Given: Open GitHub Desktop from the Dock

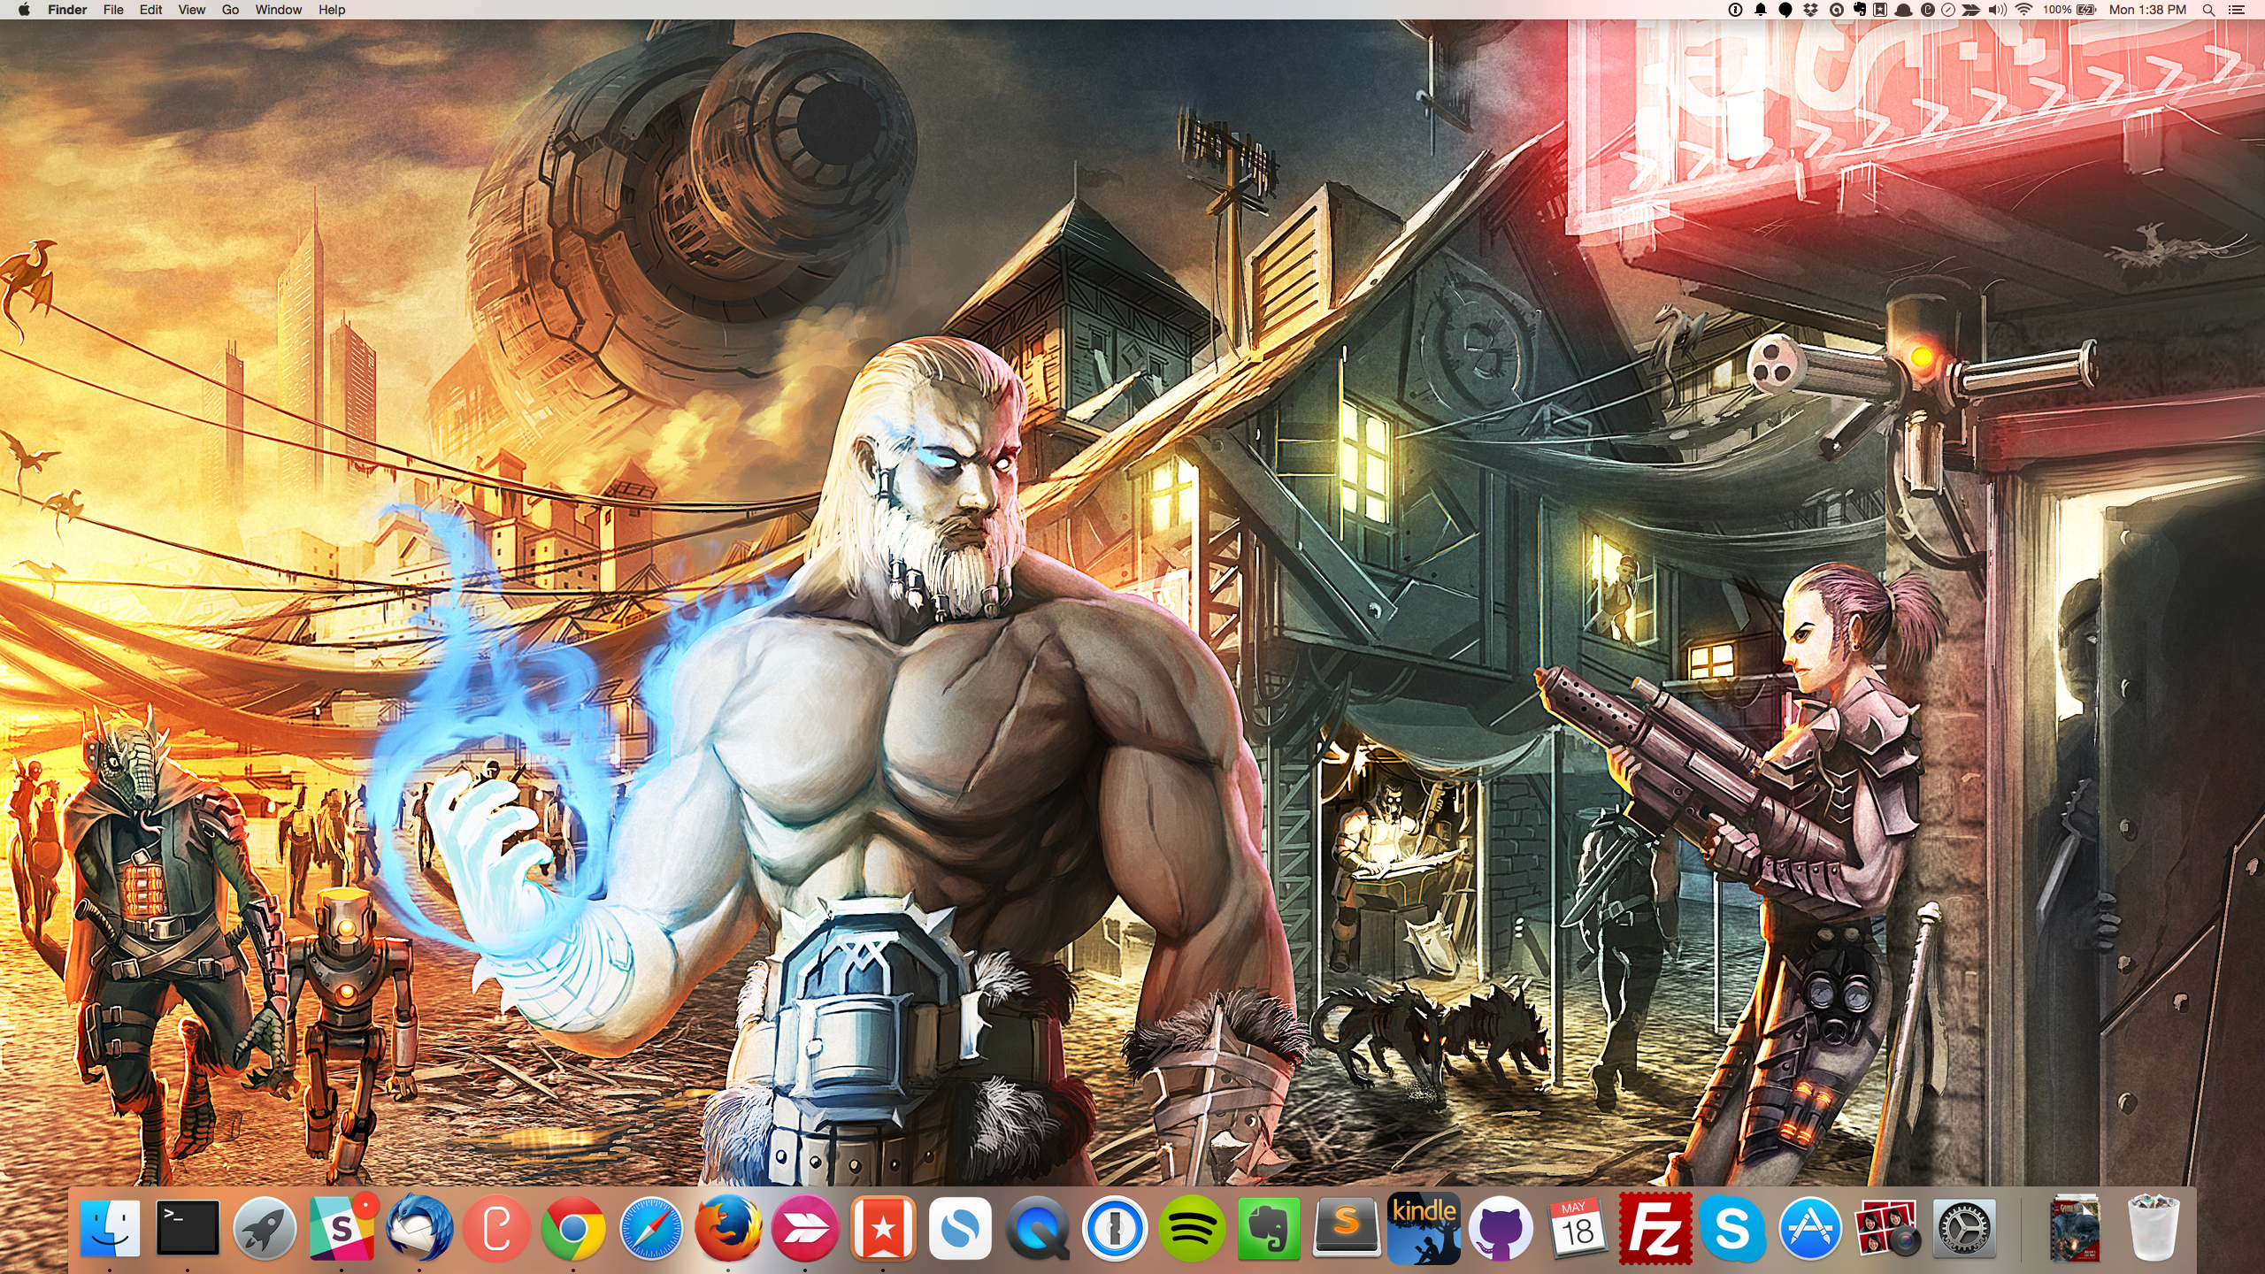Looking at the screenshot, I should click(1501, 1228).
